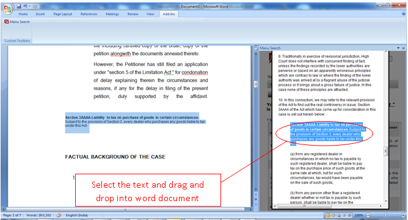Open the Office button menu
The image size is (408, 220).
(x=7, y=9)
